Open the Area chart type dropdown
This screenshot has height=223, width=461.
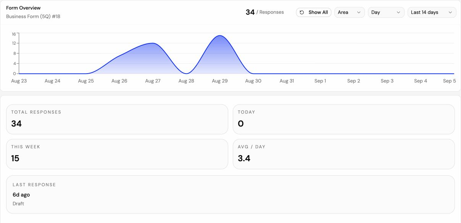(349, 12)
